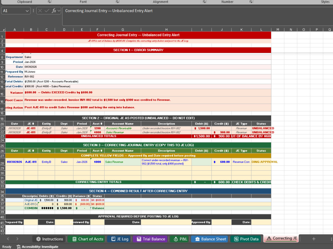The height and width of the screenshot is (249, 333).
Task: Click the title cell Correcting Journal Entry
Action: point(138,35)
